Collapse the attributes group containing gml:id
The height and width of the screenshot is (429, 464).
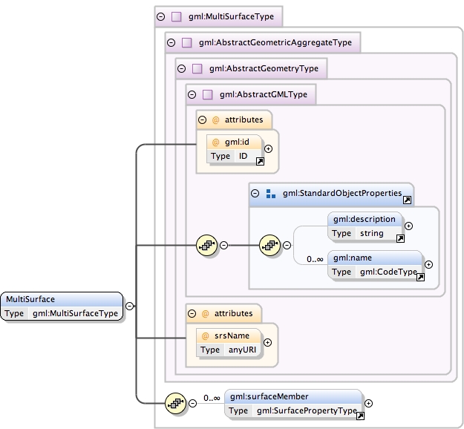[x=202, y=119]
